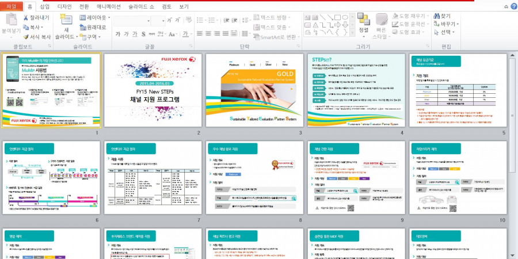This screenshot has height=259, width=518.
Task: Toggle text shadow (S) formatting
Action: 143,34
